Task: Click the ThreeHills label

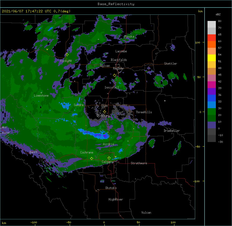Action: point(144,112)
